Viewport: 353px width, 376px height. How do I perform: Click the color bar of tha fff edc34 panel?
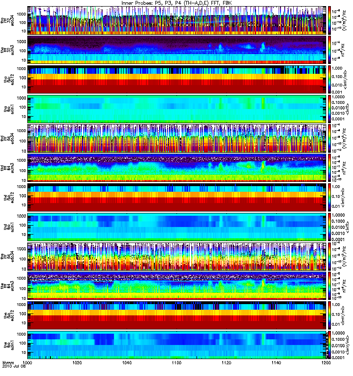[329, 20]
